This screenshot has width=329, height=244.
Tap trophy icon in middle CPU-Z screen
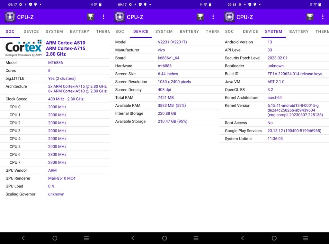coord(200,17)
